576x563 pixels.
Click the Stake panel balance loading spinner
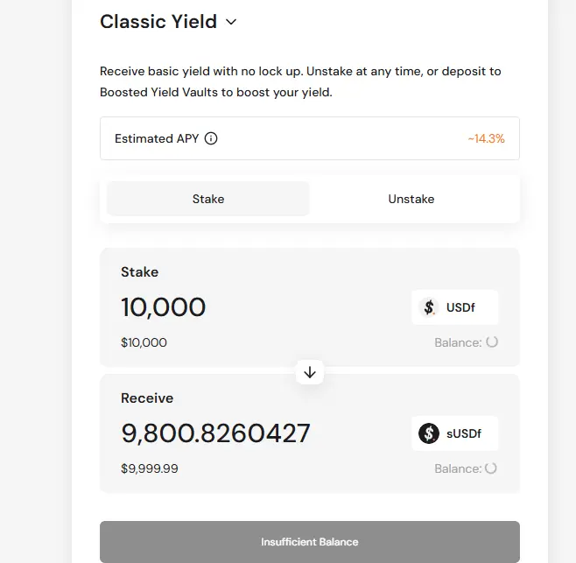492,342
